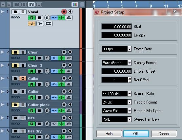The height and width of the screenshot is (140, 182).
Task: Click the orange D button on track 4
Action: (x=23, y=79)
